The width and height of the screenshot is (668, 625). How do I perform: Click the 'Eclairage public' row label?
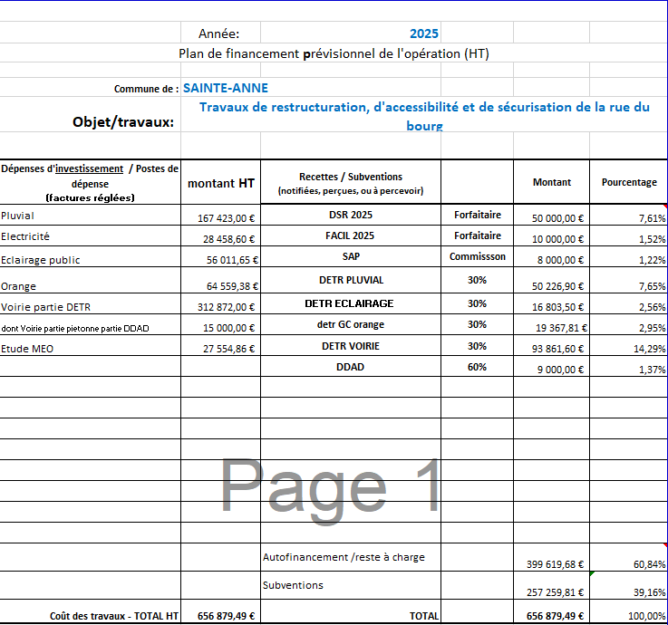tap(41, 260)
